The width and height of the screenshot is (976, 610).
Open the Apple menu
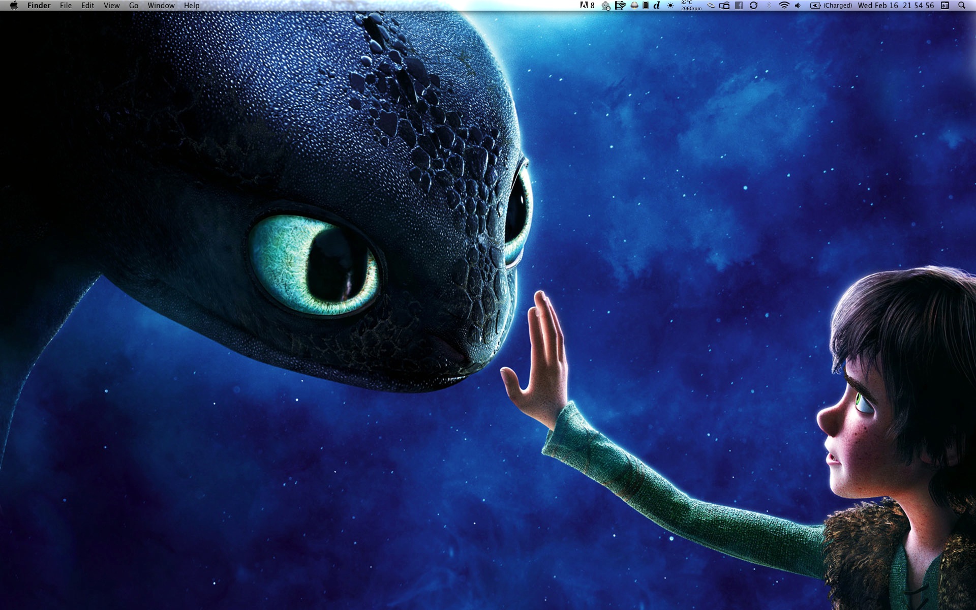point(14,5)
